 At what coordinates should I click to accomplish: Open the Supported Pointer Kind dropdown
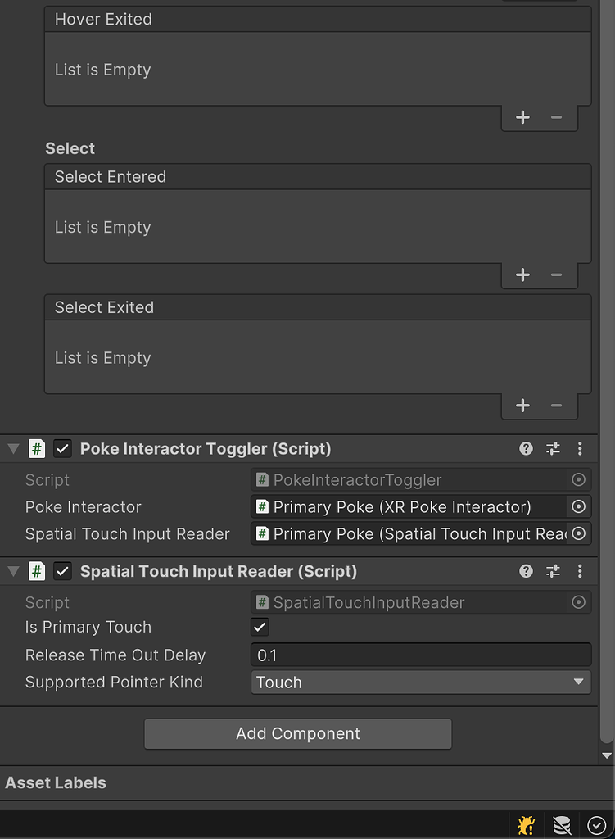[x=420, y=683]
